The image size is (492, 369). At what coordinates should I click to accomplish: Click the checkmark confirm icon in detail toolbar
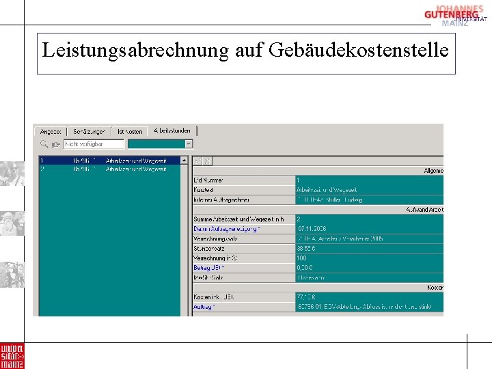click(x=197, y=161)
